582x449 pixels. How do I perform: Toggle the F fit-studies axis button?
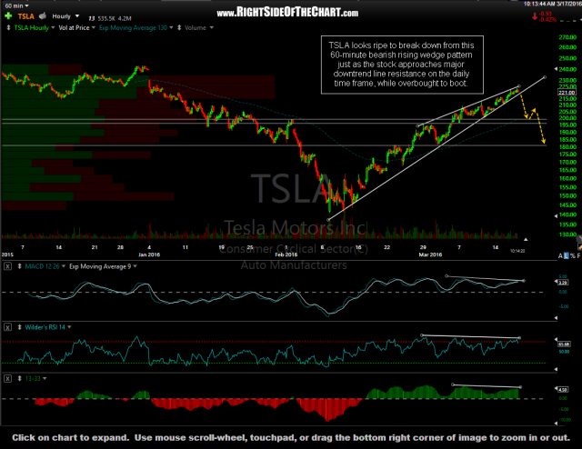578,256
